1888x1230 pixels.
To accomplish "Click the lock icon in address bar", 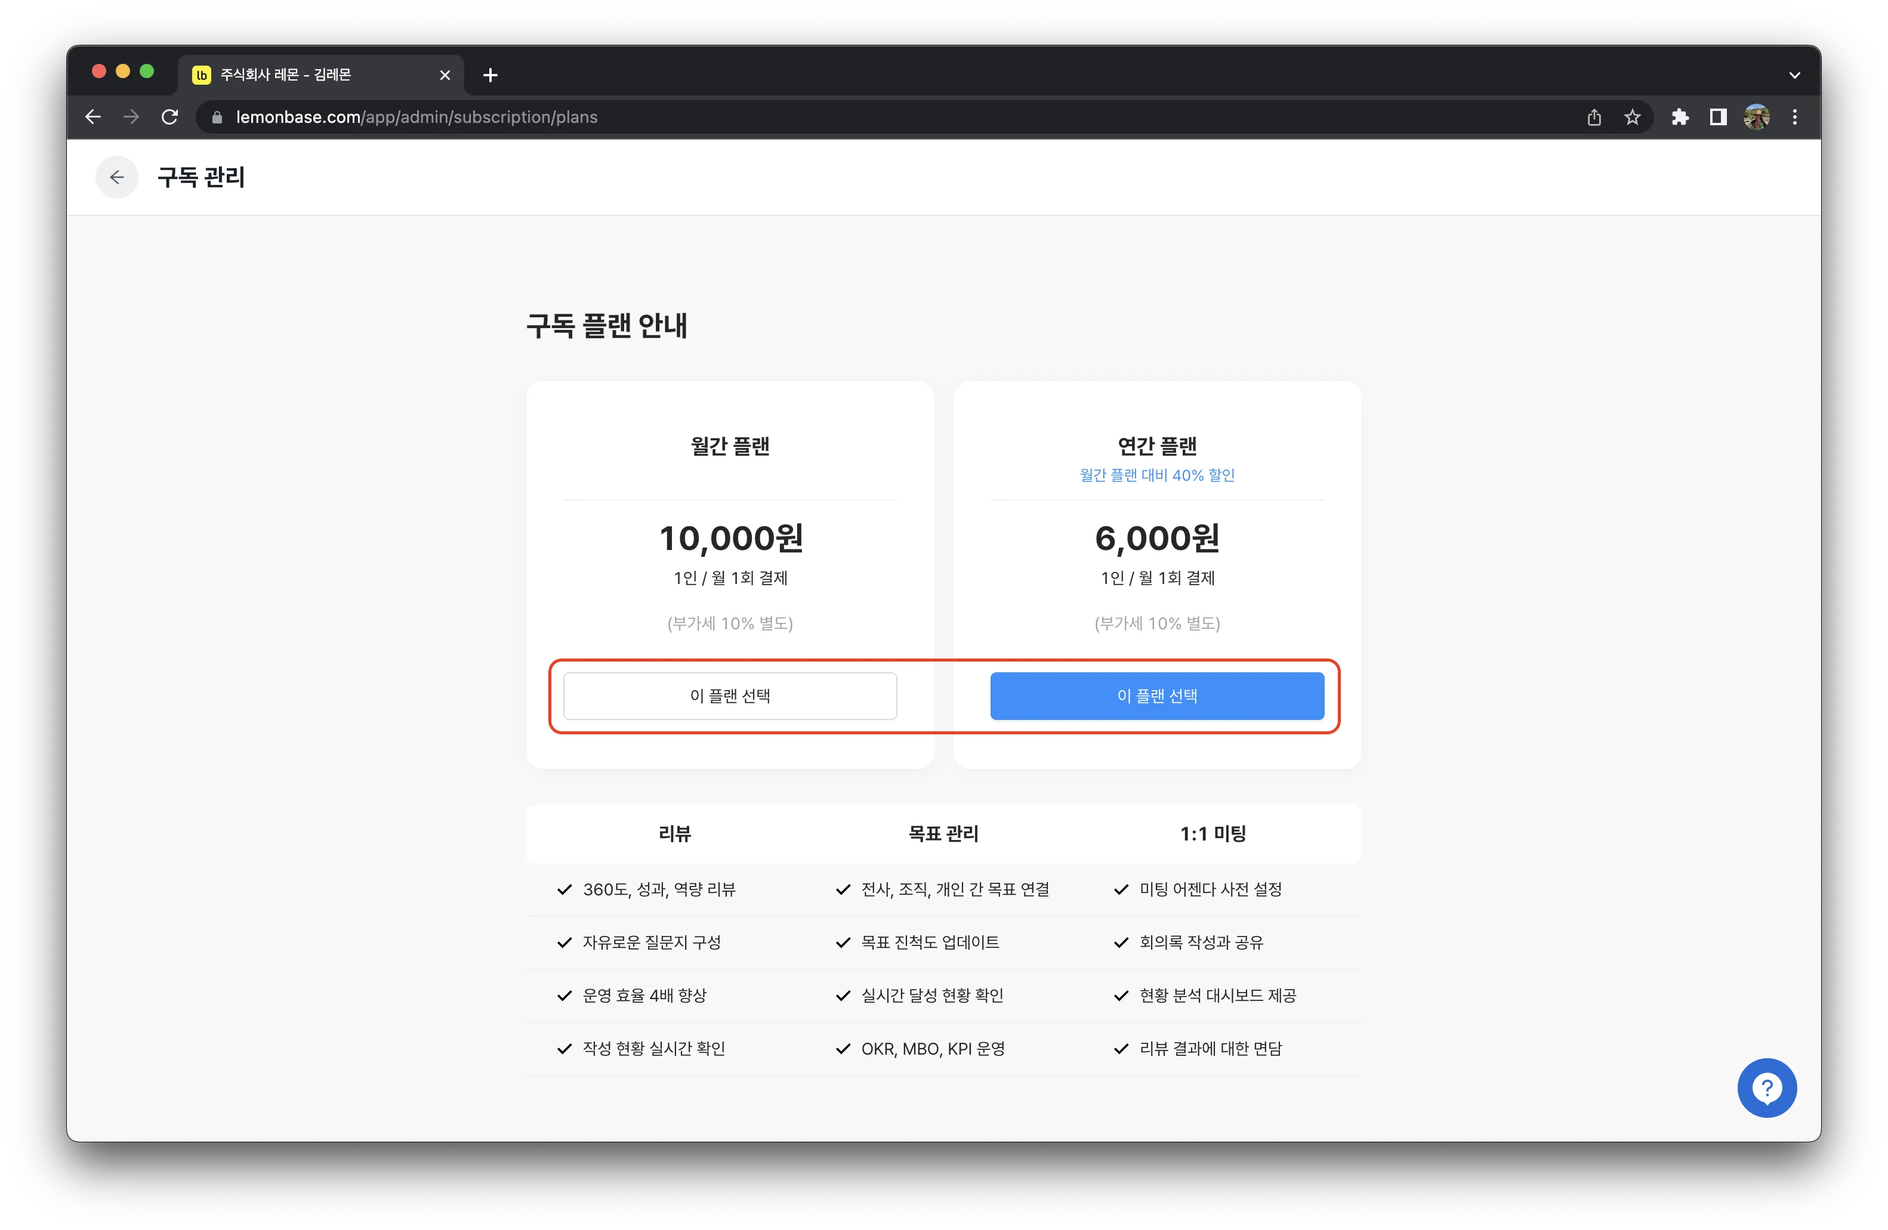I will [217, 118].
